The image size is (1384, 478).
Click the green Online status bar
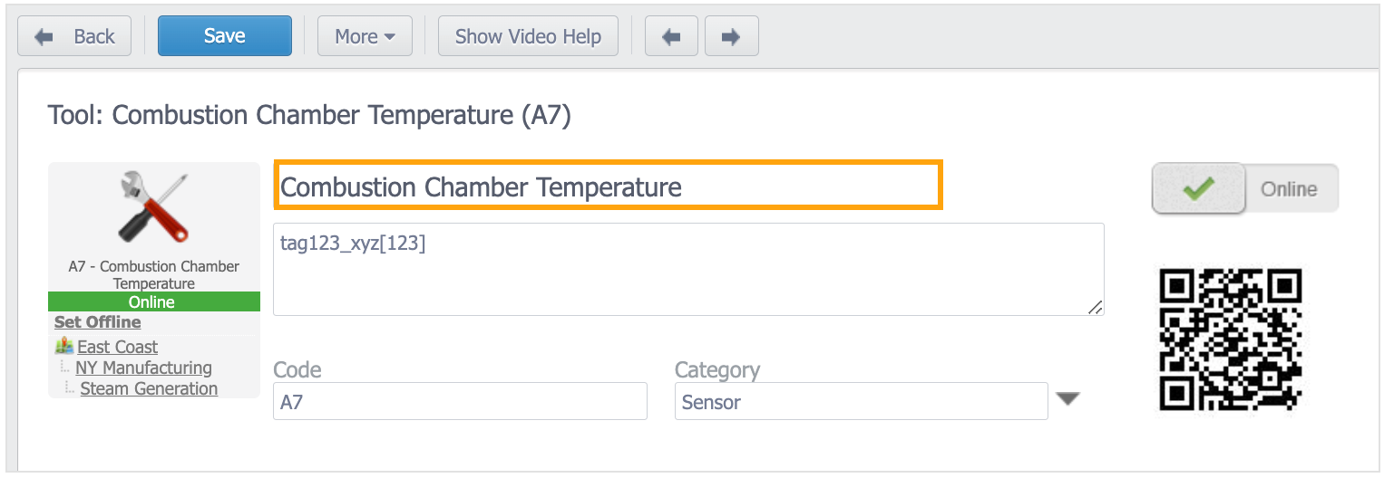coord(154,301)
